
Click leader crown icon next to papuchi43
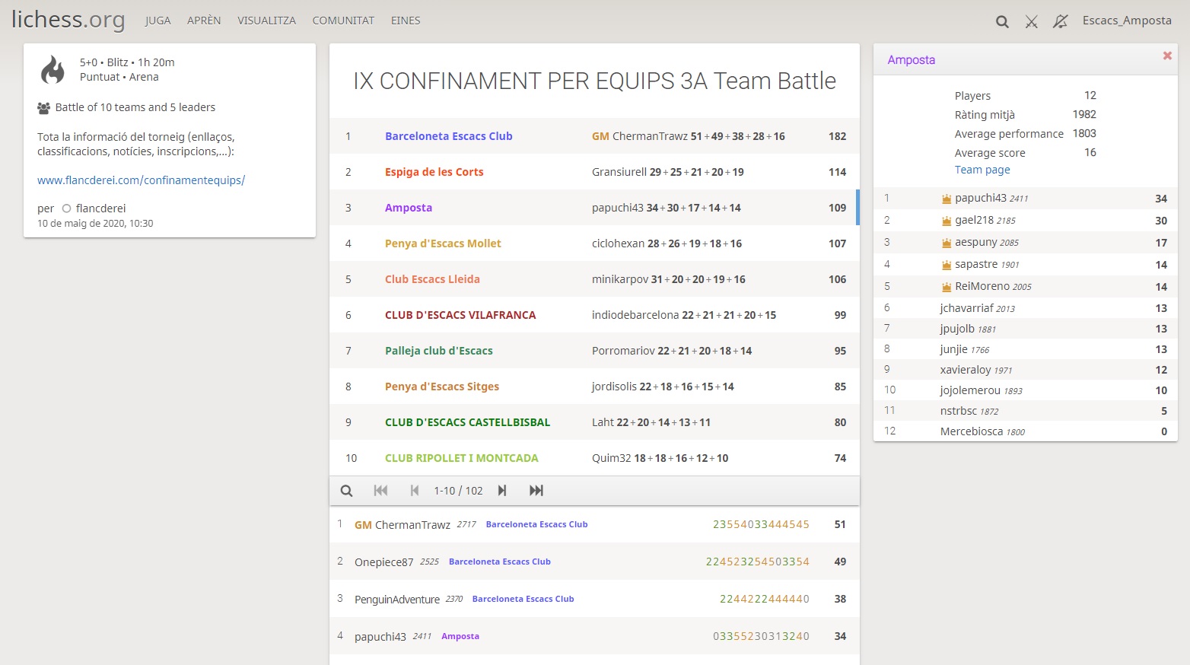pos(947,199)
